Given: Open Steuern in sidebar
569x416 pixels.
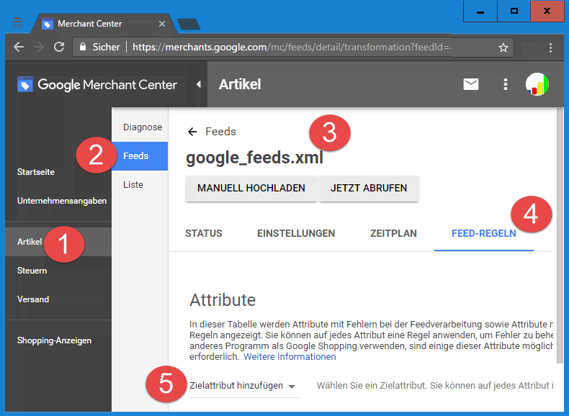Looking at the screenshot, I should (x=32, y=271).
